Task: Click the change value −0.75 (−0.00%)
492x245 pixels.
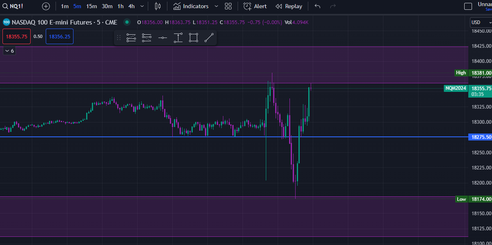Action: pos(265,22)
